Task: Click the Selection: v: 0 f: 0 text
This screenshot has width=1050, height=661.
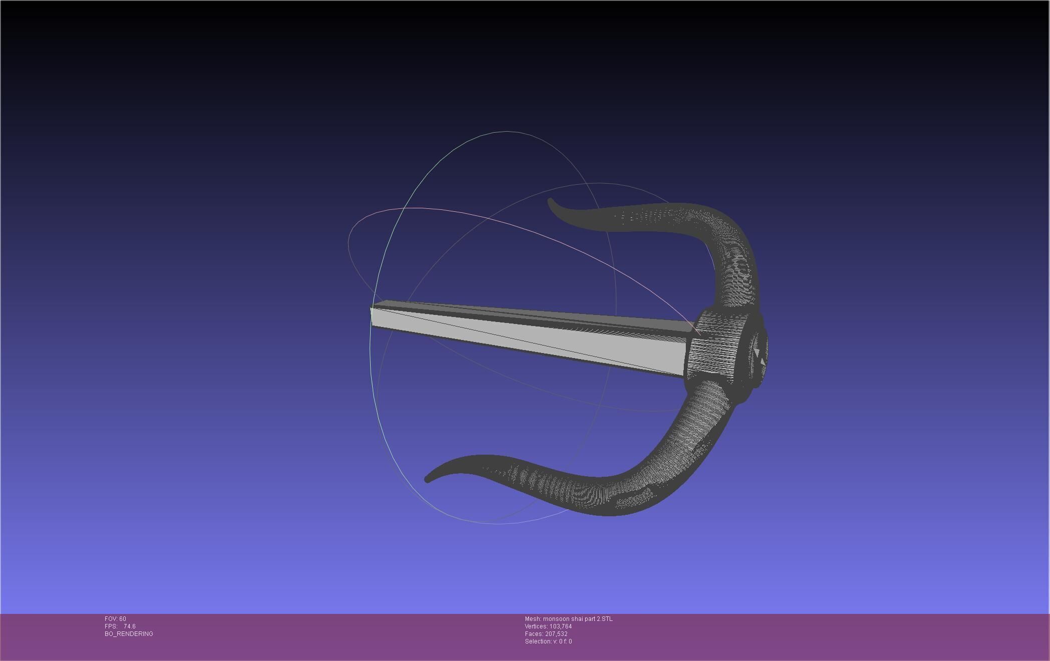Action: point(548,641)
